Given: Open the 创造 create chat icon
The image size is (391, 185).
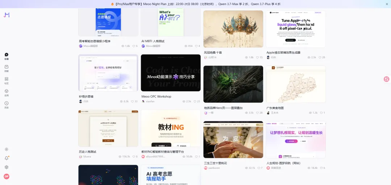Looking at the screenshot, I should click(7, 54).
